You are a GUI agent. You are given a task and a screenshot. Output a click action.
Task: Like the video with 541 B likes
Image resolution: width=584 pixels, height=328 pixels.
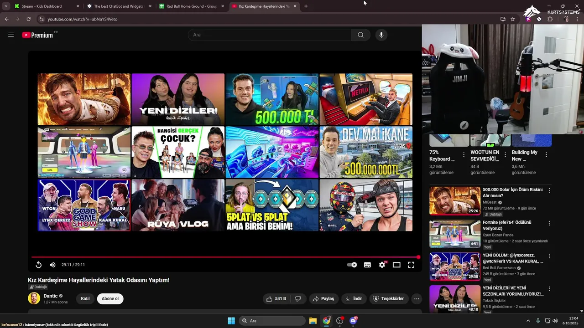(x=276, y=299)
